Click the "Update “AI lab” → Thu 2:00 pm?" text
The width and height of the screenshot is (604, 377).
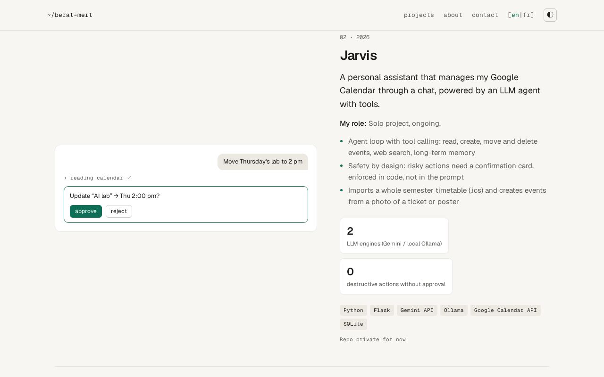(x=115, y=196)
